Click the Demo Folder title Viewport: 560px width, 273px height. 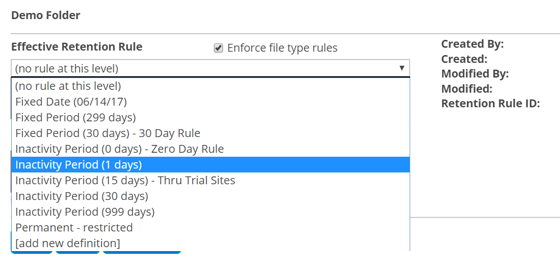click(45, 15)
